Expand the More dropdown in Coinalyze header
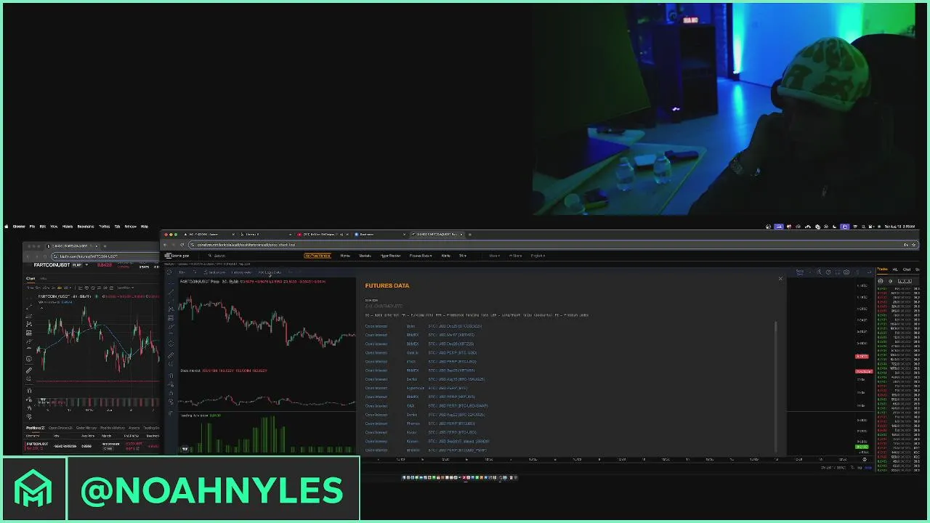 494,256
